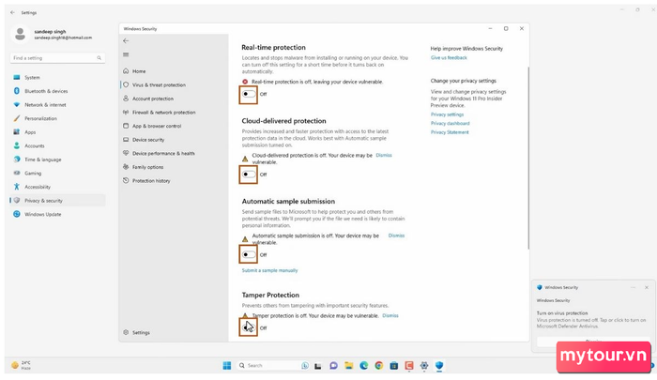657x380 pixels.
Task: Click Turn on virus protection notification text
Action: (x=562, y=313)
